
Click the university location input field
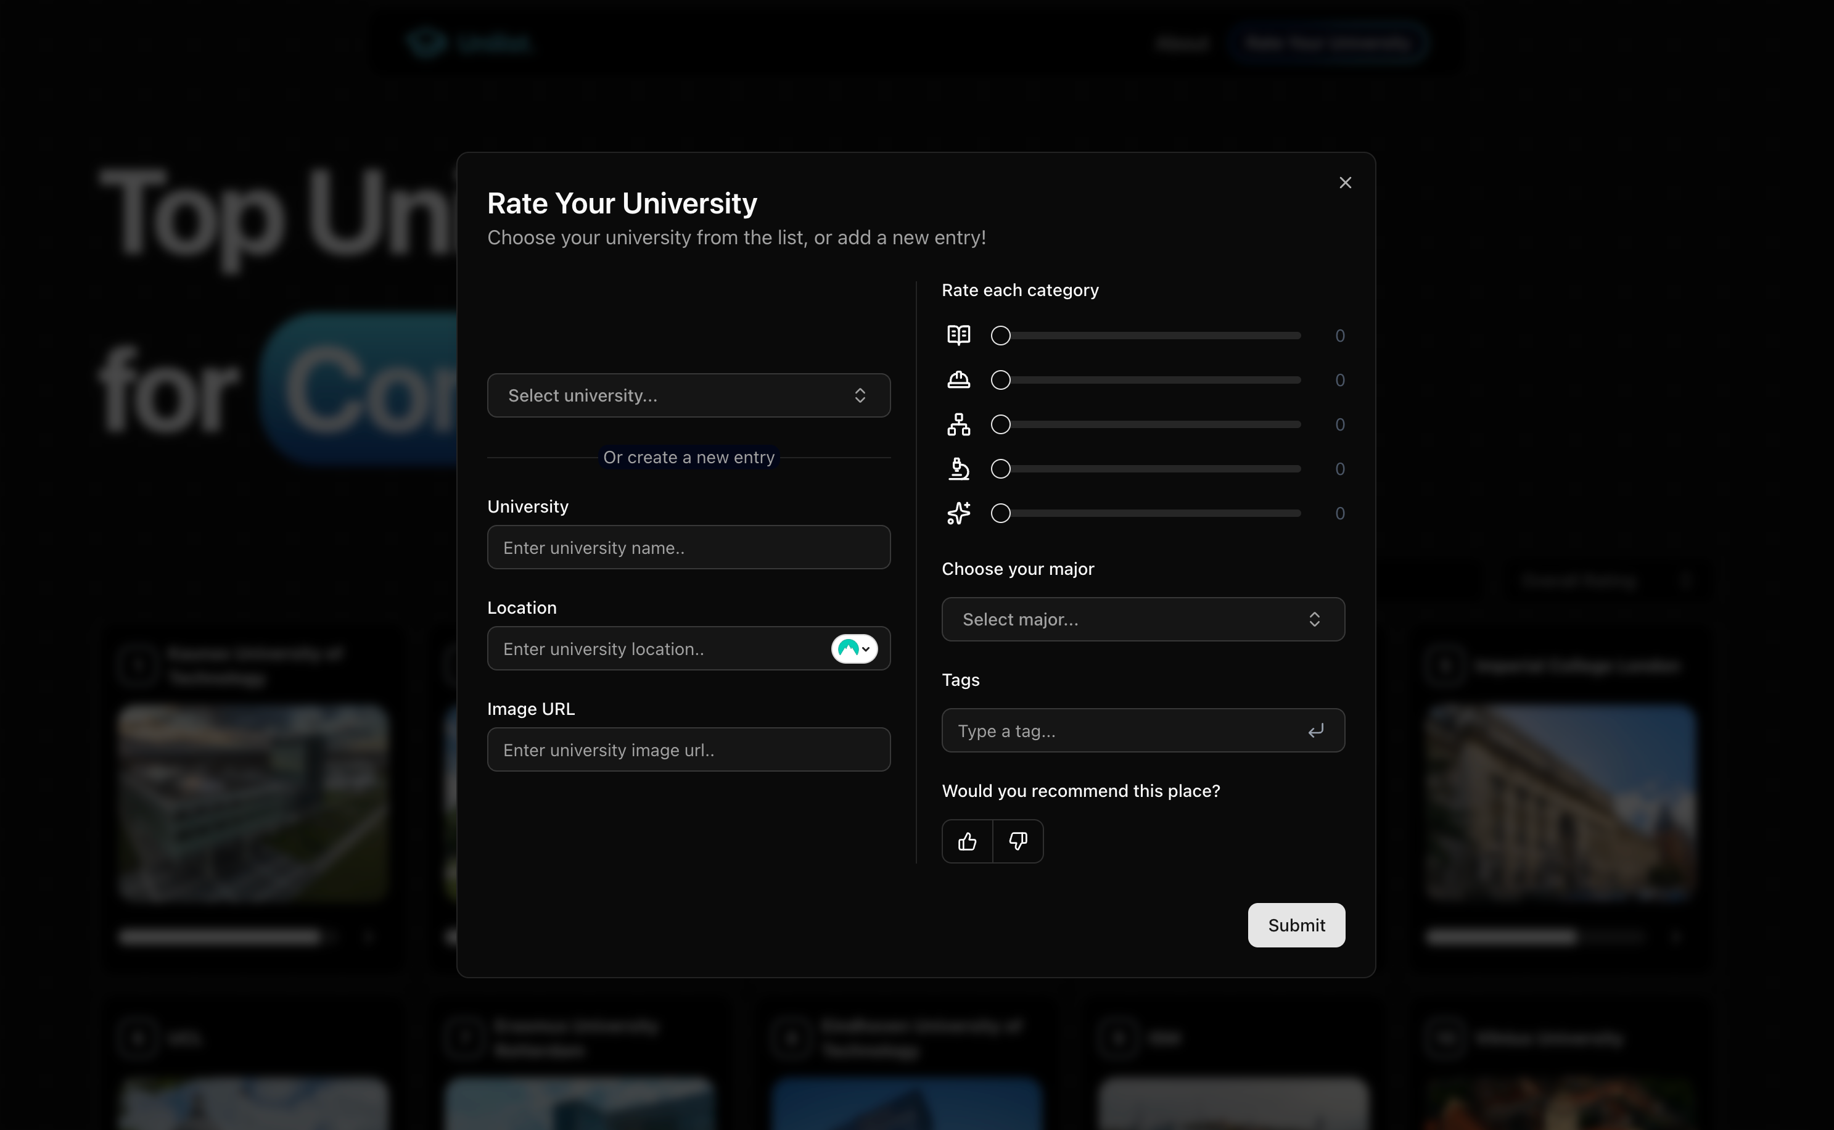click(x=688, y=648)
